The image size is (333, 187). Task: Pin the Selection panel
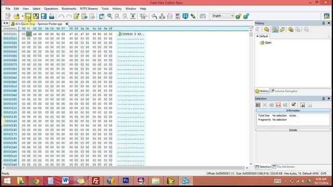[324, 99]
